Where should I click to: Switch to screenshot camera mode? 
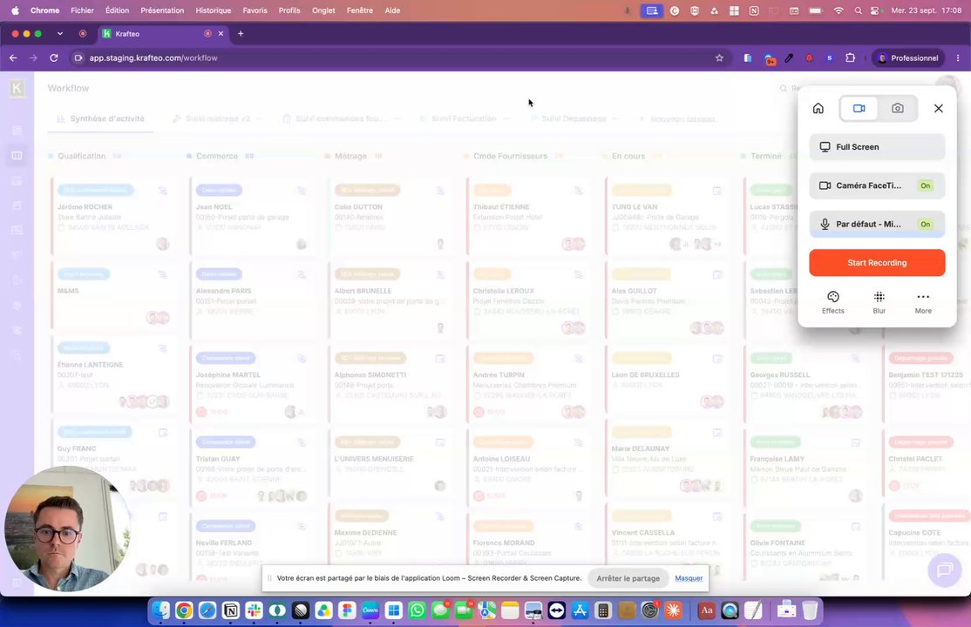pyautogui.click(x=897, y=108)
